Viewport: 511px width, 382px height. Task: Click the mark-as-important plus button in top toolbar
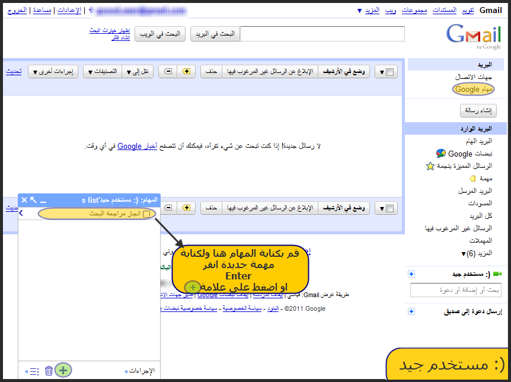coord(186,71)
